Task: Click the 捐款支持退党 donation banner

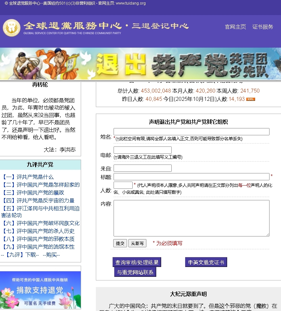Action: [40, 290]
